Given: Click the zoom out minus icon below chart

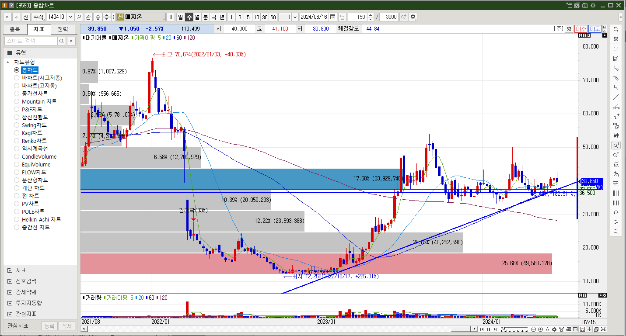Looking at the screenshot, I should pos(533,329).
